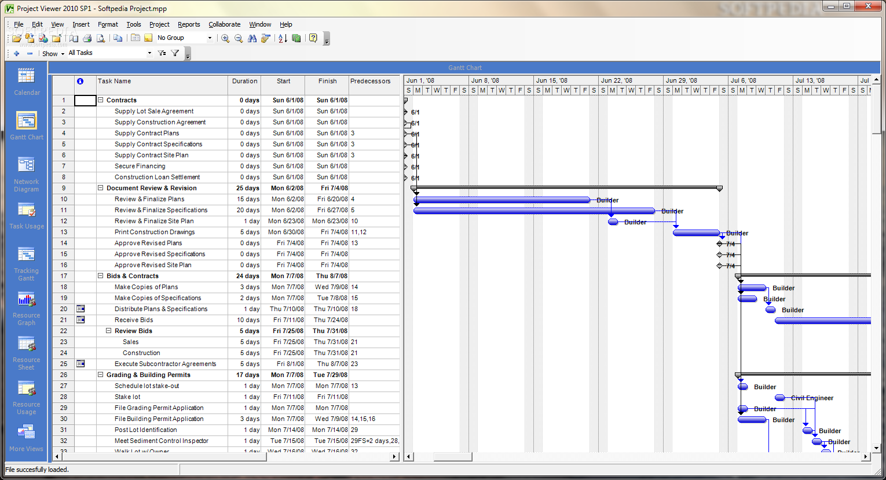This screenshot has width=886, height=480.
Task: Click the Print Preview icon
Action: pyautogui.click(x=100, y=38)
